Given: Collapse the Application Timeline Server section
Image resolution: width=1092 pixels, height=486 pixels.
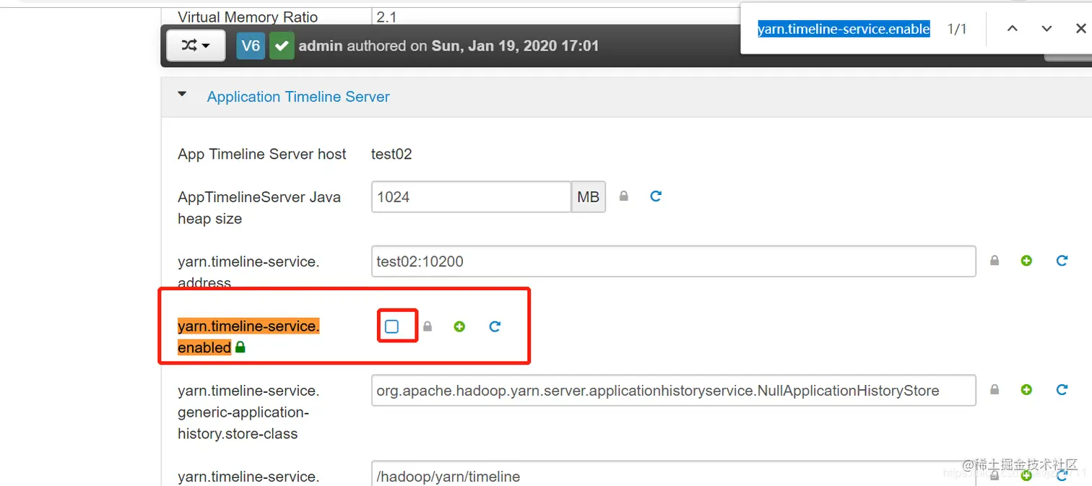Looking at the screenshot, I should point(182,95).
